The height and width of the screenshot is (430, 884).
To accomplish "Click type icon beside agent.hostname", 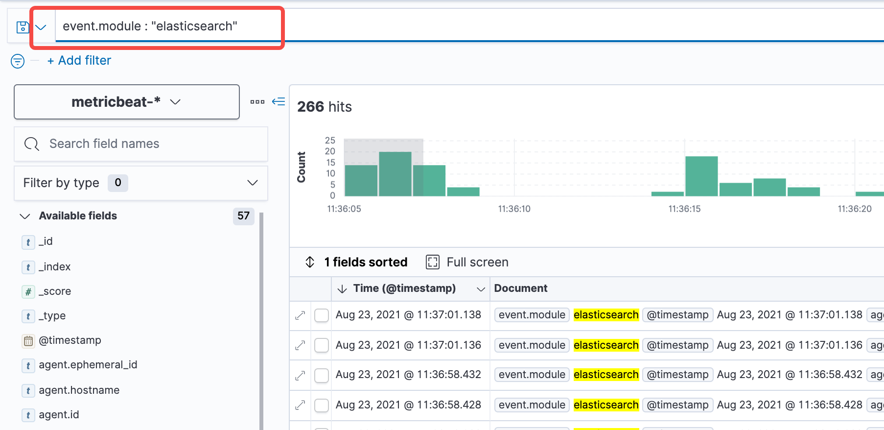I will pyautogui.click(x=28, y=391).
